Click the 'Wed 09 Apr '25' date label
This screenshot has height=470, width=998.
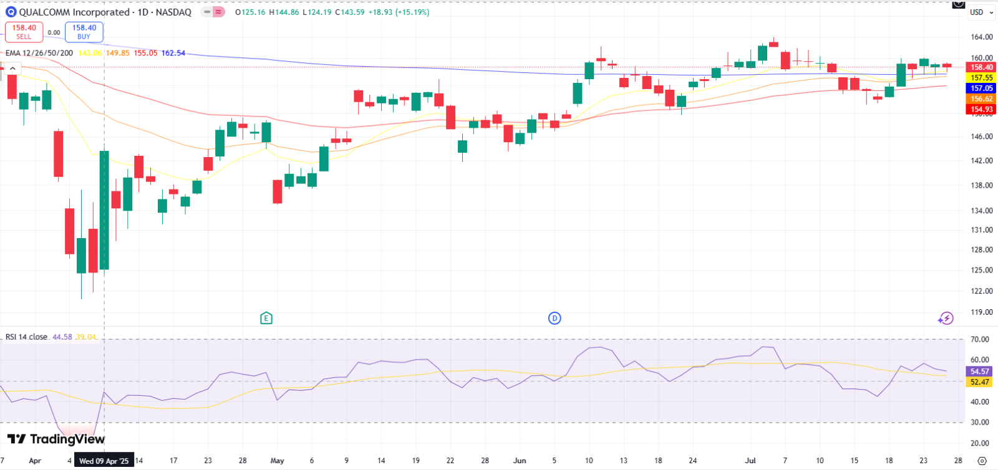[x=104, y=461]
